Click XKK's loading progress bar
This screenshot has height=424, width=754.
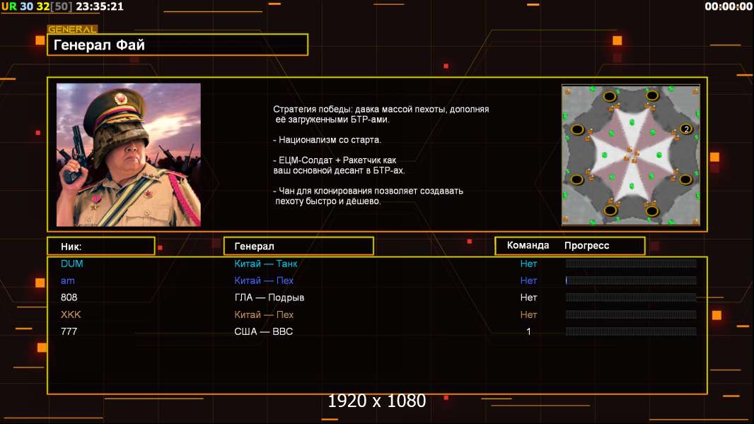[631, 314]
